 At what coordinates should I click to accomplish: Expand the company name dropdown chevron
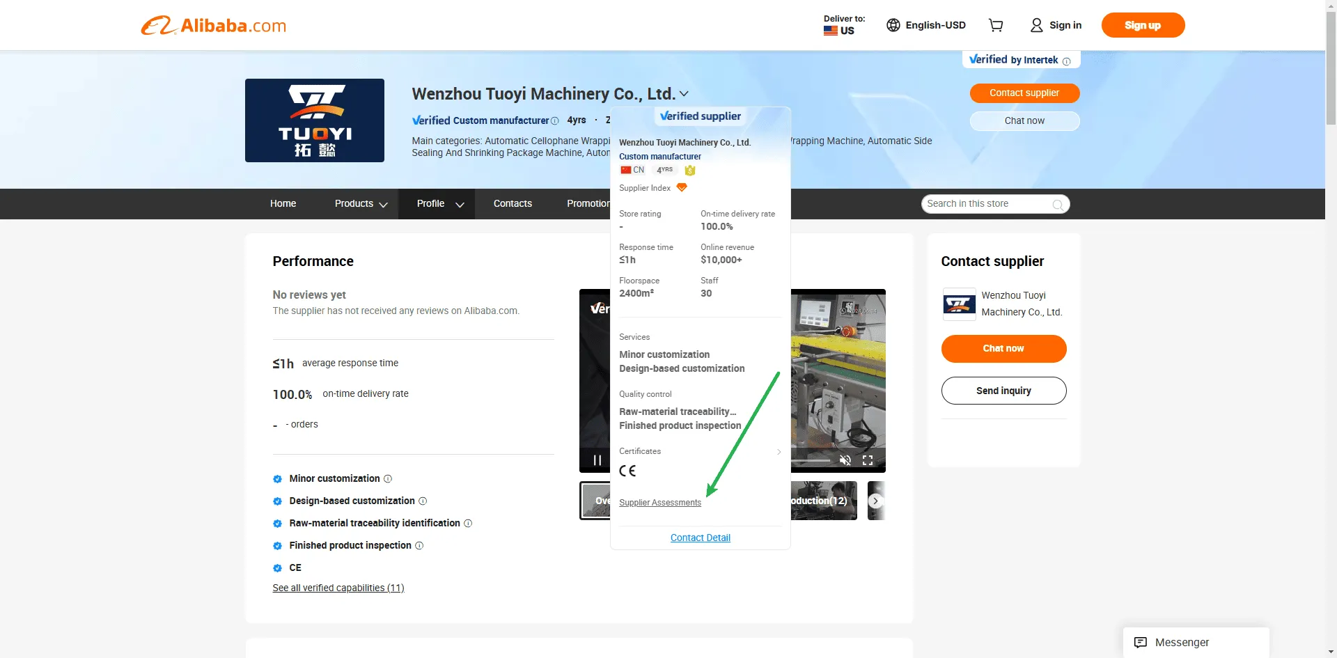(x=684, y=93)
